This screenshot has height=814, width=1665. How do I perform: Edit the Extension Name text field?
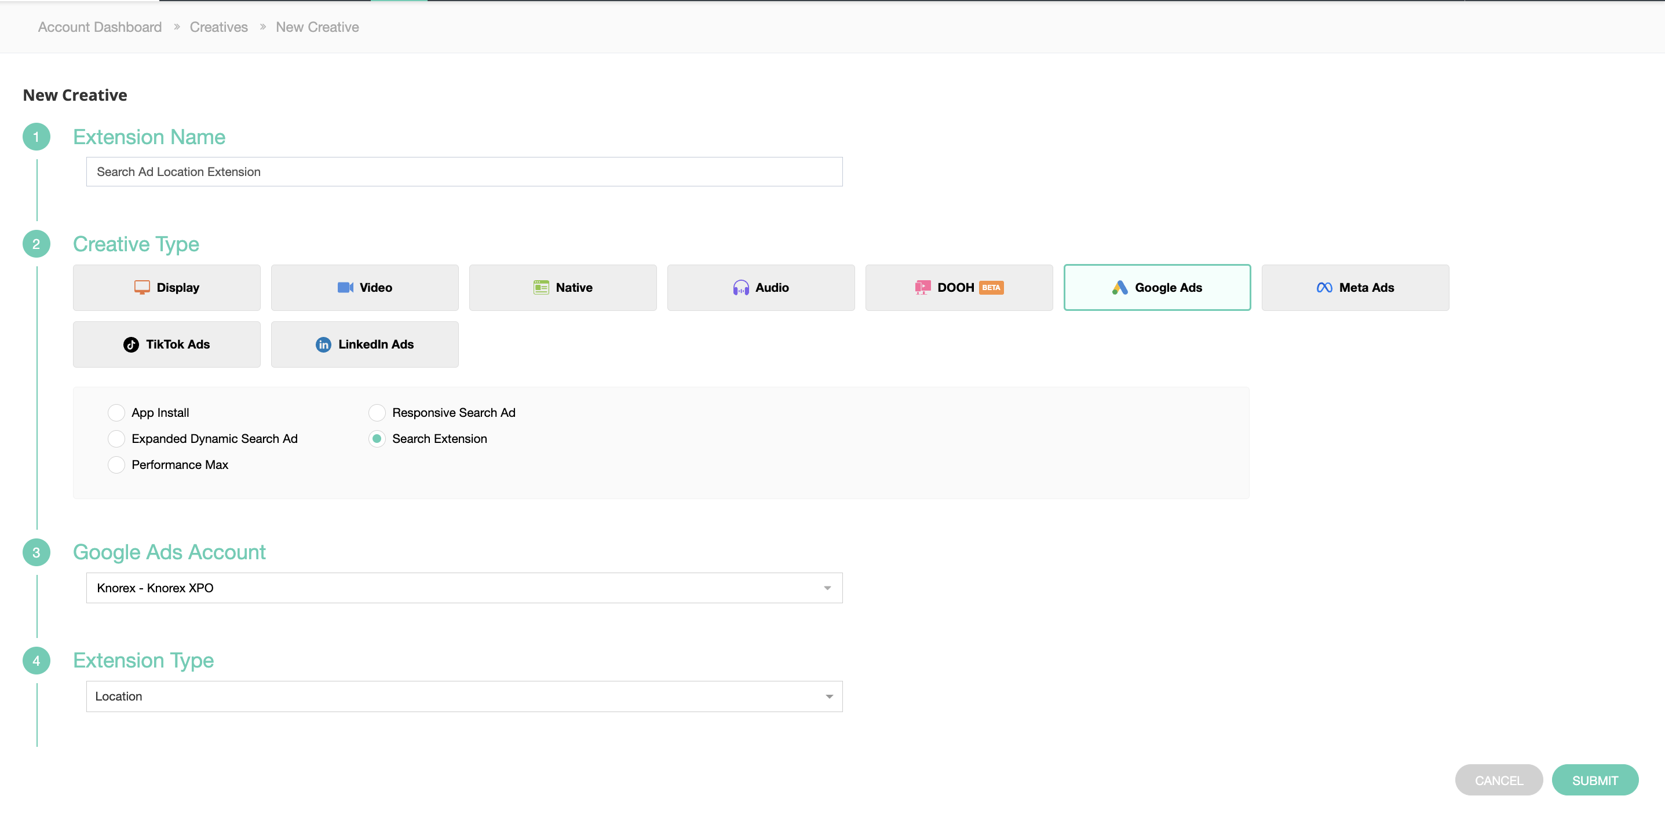click(x=463, y=172)
